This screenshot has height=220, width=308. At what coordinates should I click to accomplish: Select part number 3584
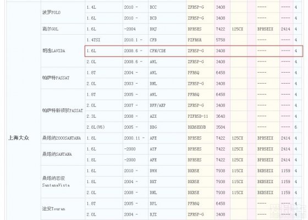point(221,127)
